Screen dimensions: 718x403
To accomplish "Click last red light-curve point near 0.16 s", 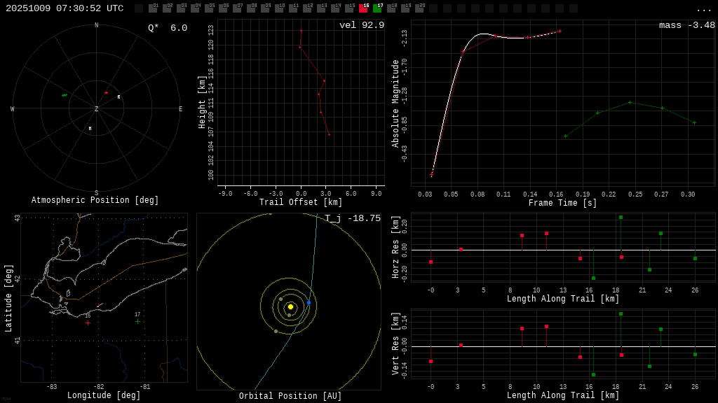I will 560,31.
